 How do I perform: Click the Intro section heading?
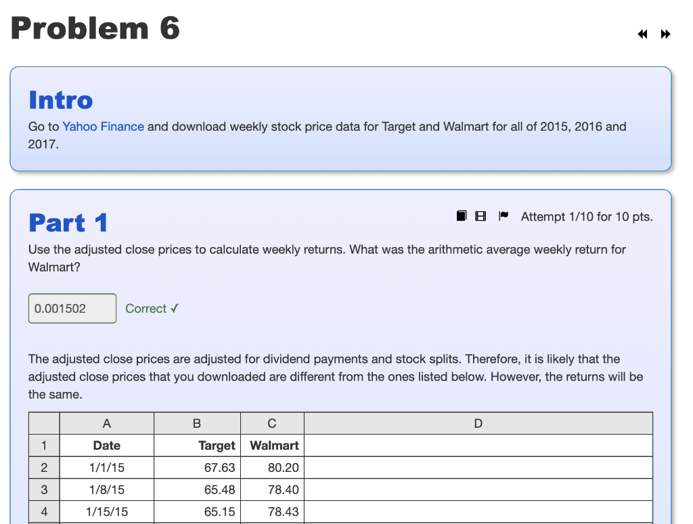(60, 100)
